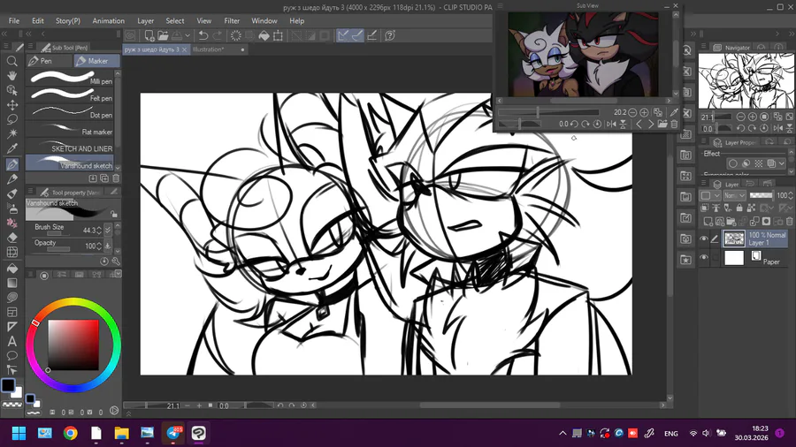796x447 pixels.
Task: Show hidden system tray icons
Action: tap(563, 434)
